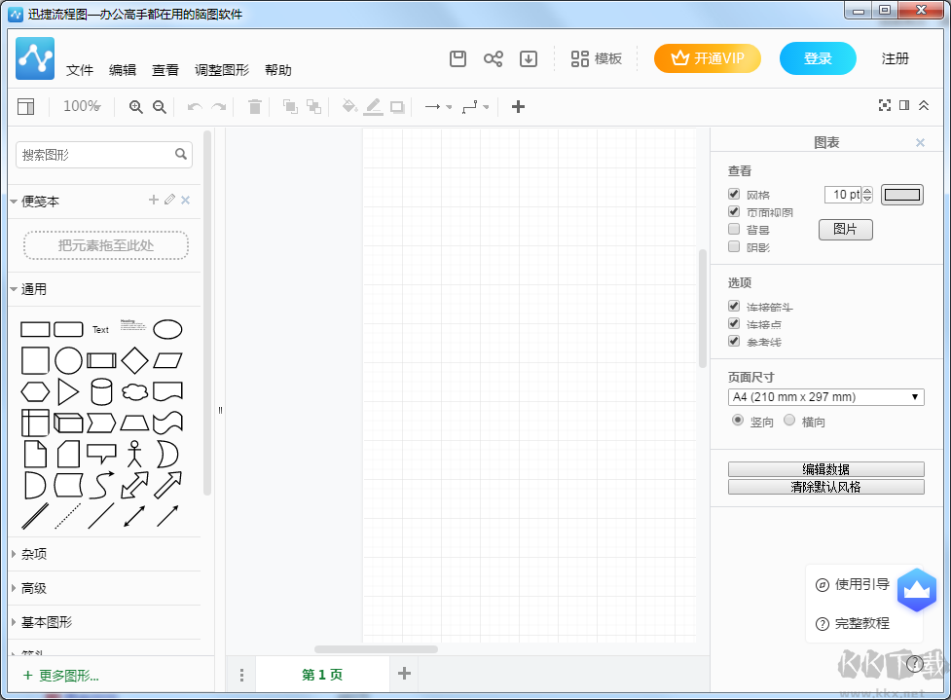Open the line color tool

coord(373,106)
